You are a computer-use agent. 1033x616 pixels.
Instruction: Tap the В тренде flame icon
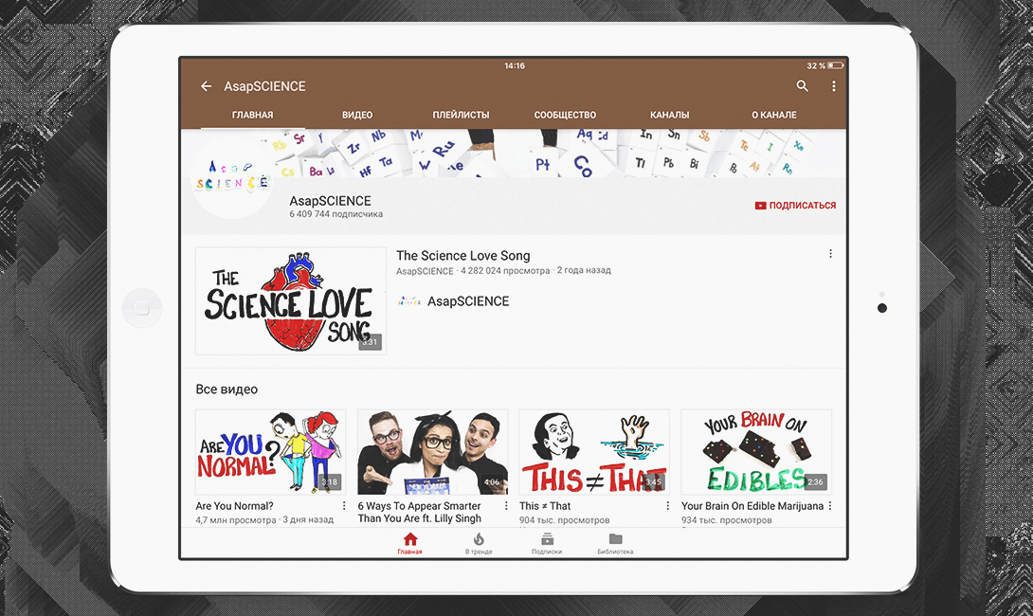point(479,539)
